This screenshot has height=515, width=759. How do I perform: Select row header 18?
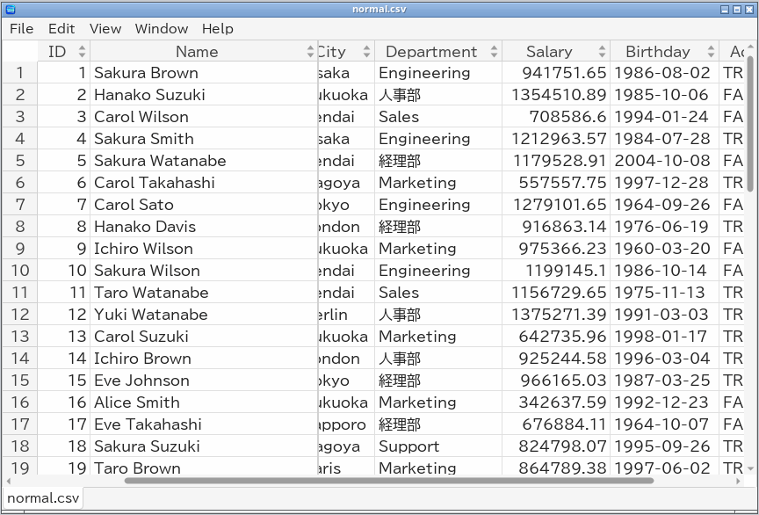click(x=20, y=446)
